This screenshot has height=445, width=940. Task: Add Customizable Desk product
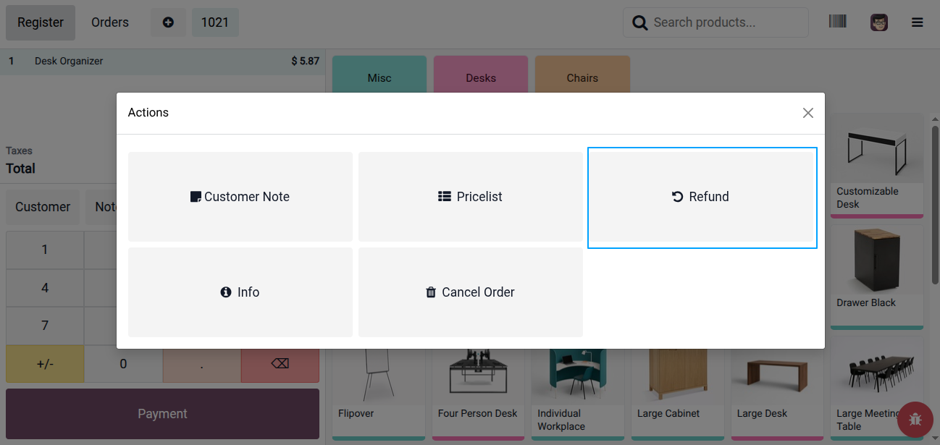point(877,166)
